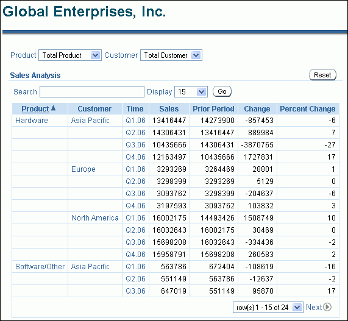Screen dimensions: 348x321
Task: Click the percent change value -16
Action: 330,266
